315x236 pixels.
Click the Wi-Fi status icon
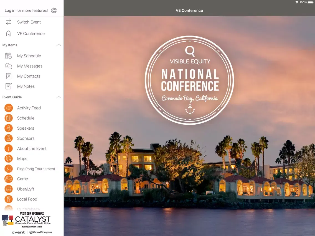tap(297, 2)
